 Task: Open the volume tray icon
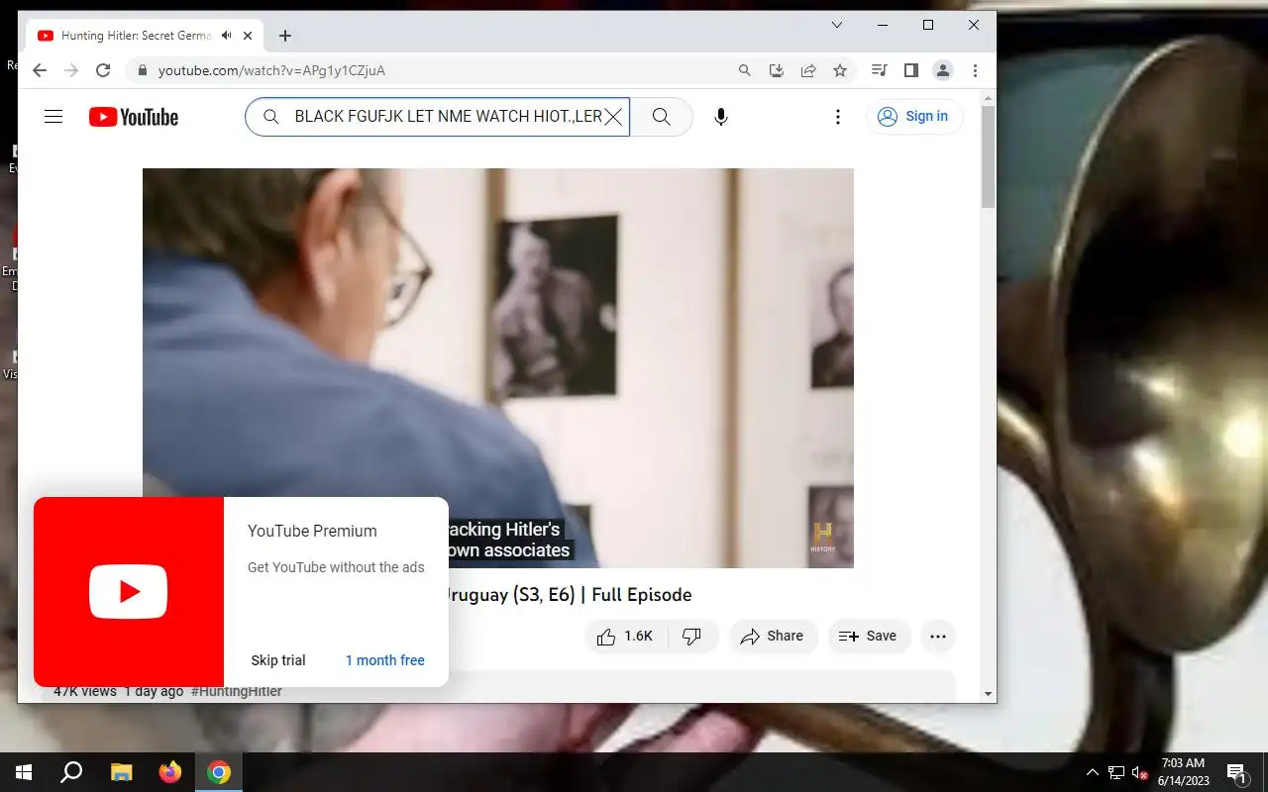[1140, 772]
